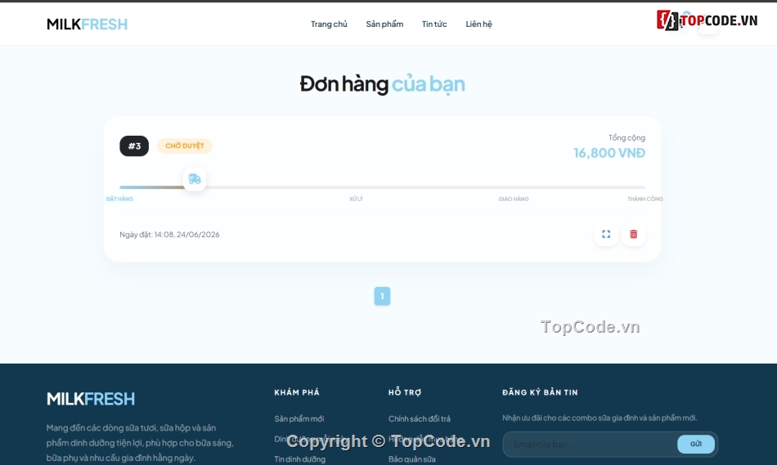This screenshot has width=777, height=465.
Task: Click the 16,800 VNĐ total amount
Action: [x=609, y=153]
